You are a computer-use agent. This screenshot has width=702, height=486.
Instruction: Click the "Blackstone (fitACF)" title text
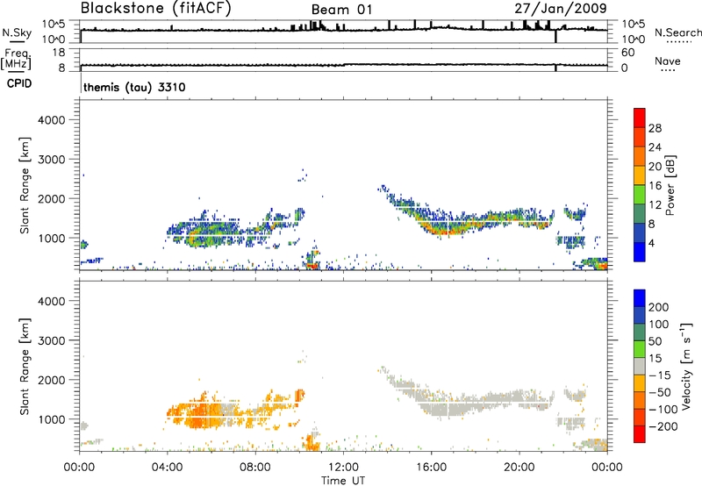155,8
